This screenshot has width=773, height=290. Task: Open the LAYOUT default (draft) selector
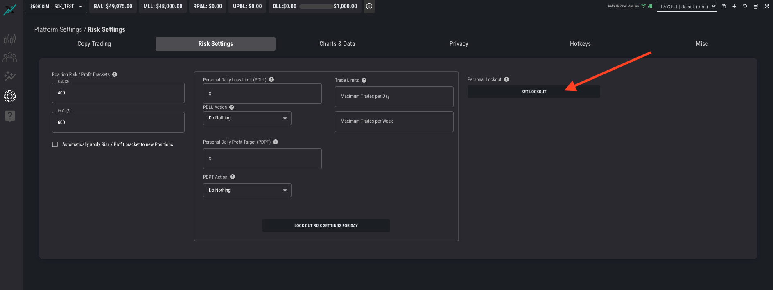[x=687, y=7]
